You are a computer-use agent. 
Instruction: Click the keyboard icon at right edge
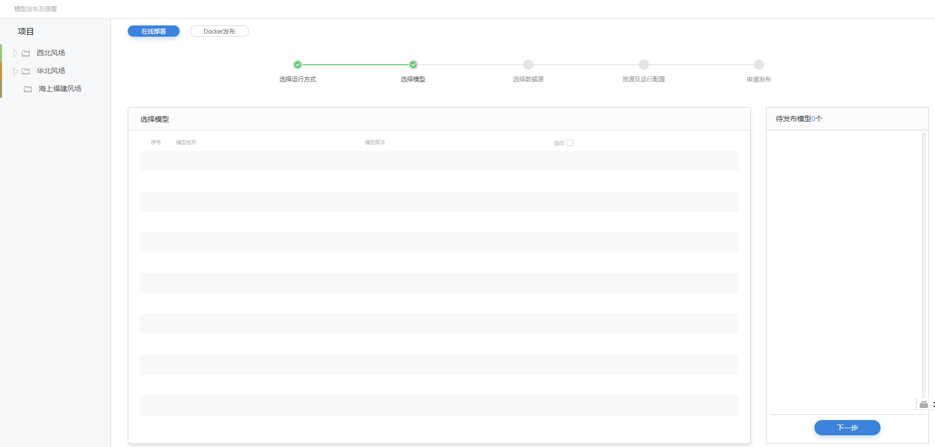coord(924,404)
